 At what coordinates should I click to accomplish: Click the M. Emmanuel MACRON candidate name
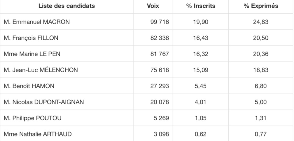click(37, 22)
